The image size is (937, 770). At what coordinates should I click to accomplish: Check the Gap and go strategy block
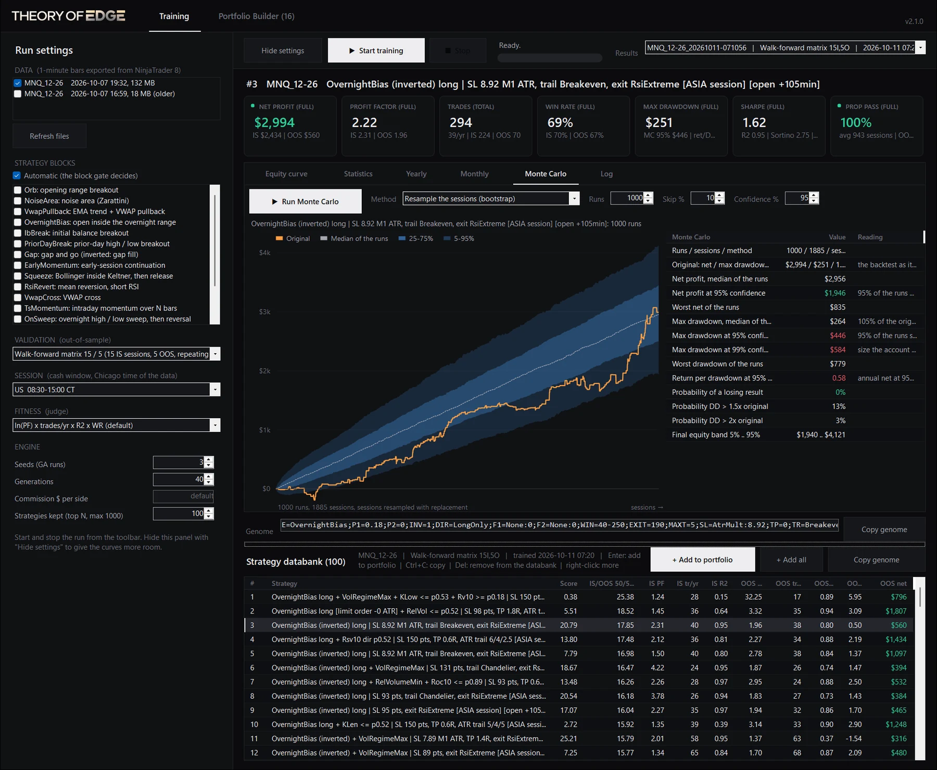click(x=18, y=254)
